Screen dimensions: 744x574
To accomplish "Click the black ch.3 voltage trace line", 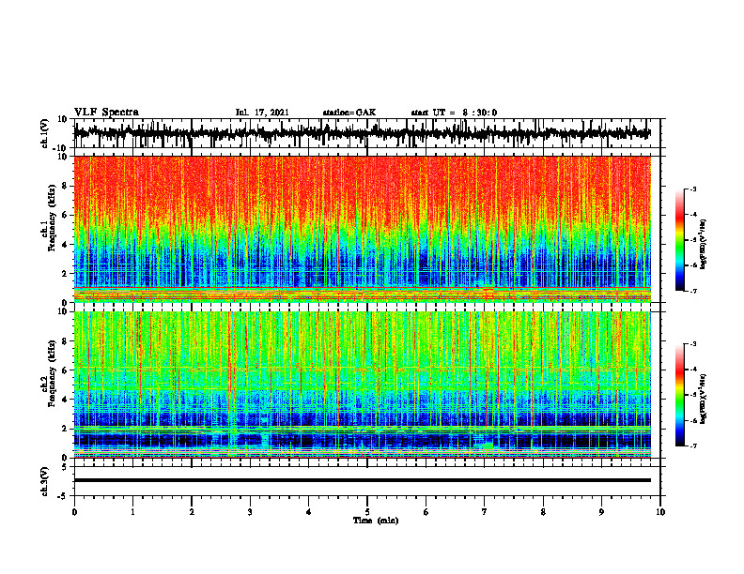I will click(x=362, y=480).
